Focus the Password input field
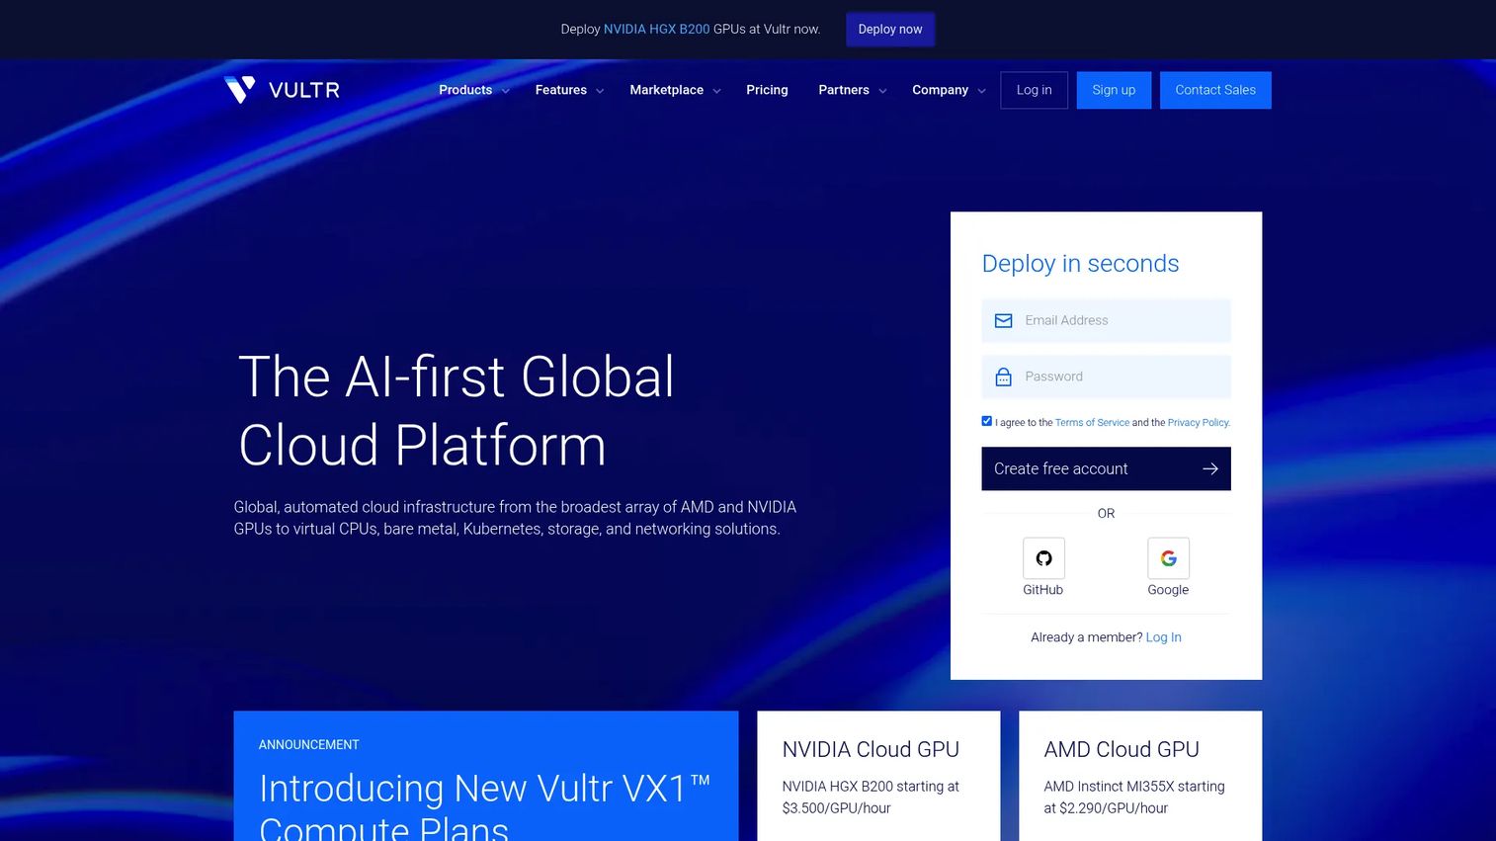This screenshot has height=841, width=1496. coord(1106,377)
